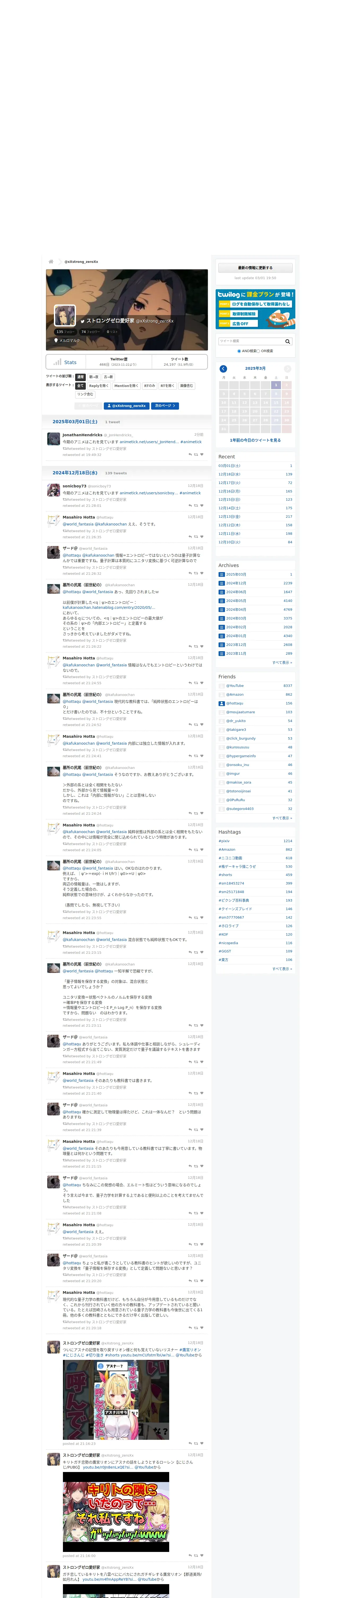This screenshot has height=1598, width=341.
Task: Expand Hashtags with すべて表示
Action: [x=282, y=968]
